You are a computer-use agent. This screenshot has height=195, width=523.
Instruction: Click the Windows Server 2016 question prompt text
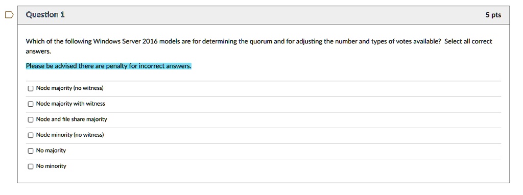(x=233, y=42)
